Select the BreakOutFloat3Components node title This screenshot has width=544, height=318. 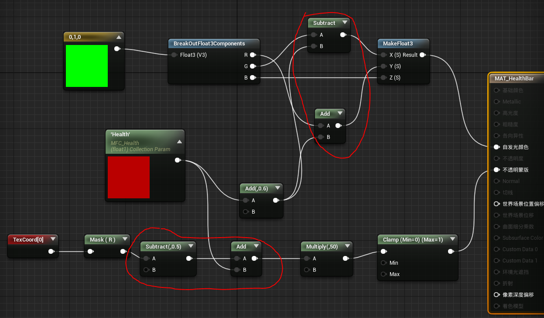[x=209, y=44]
